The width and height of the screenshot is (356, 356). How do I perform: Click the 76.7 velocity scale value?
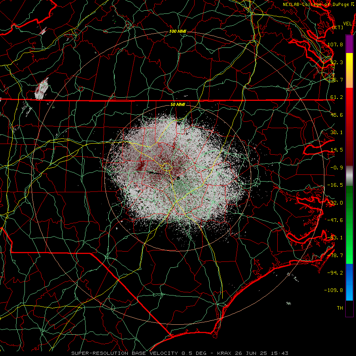click(337, 80)
